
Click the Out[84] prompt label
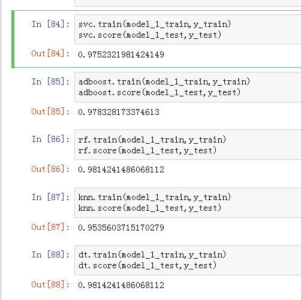click(x=50, y=53)
